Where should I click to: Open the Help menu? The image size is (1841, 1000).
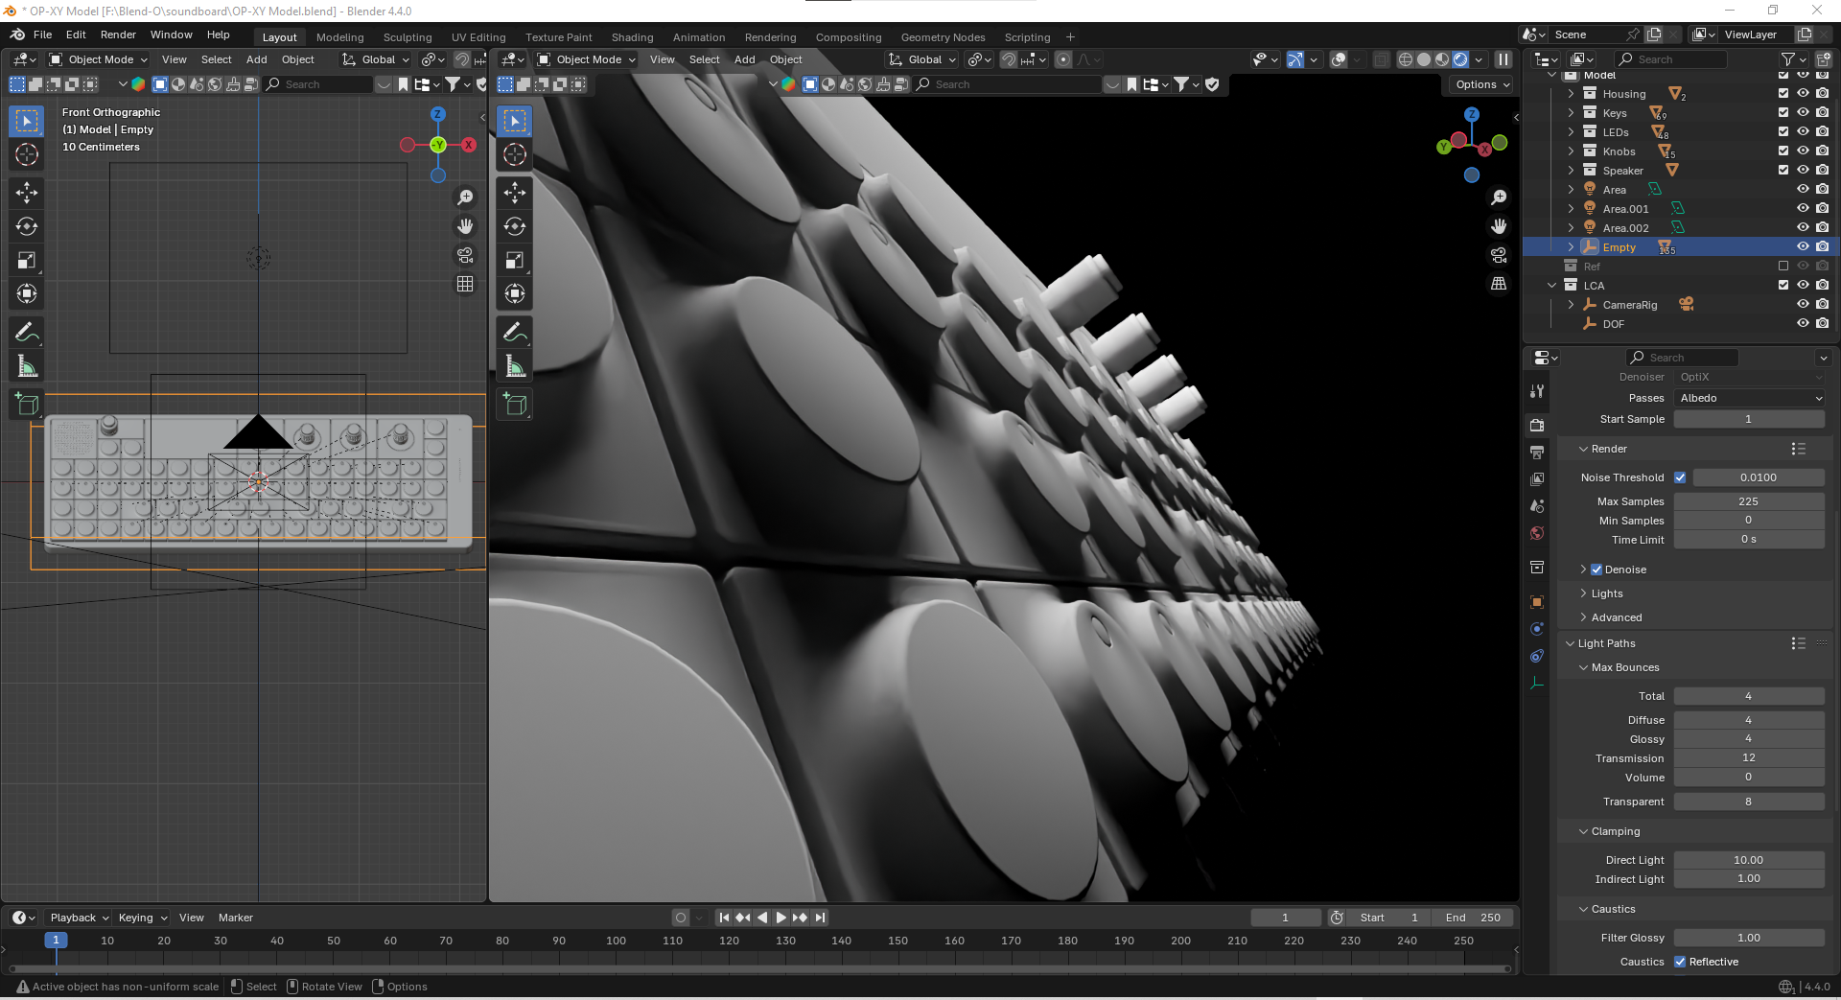tap(219, 35)
